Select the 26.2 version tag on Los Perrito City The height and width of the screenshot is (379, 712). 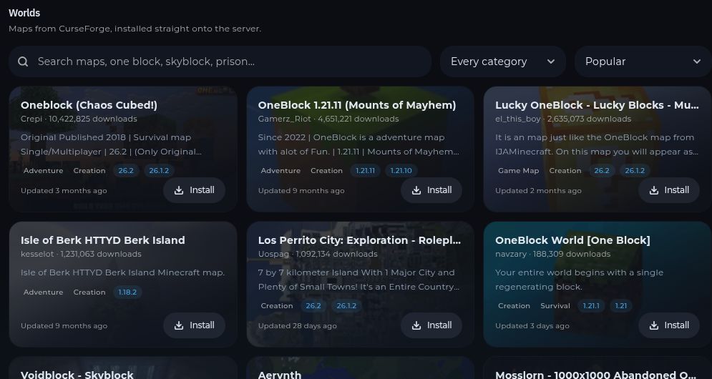pyautogui.click(x=313, y=306)
